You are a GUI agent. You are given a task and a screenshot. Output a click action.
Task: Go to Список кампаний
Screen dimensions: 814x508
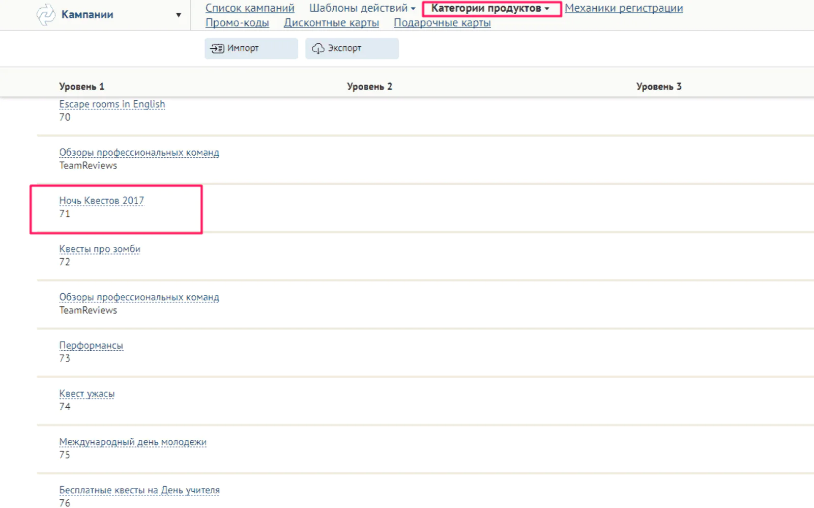(x=250, y=8)
